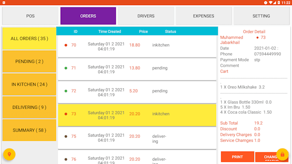Click the 1 X Glass Bottle 330ml item
292x164 pixels.
coord(246,102)
